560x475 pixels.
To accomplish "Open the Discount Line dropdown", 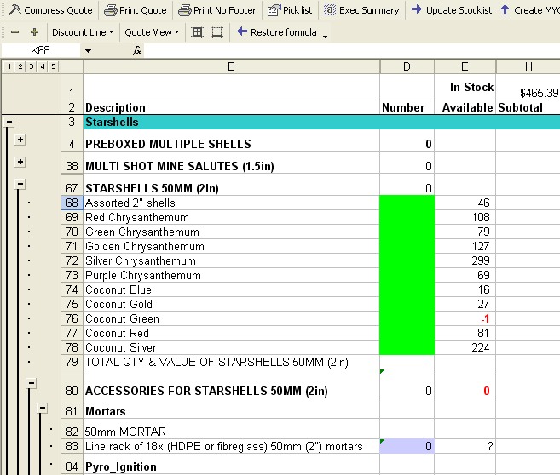I will click(83, 32).
